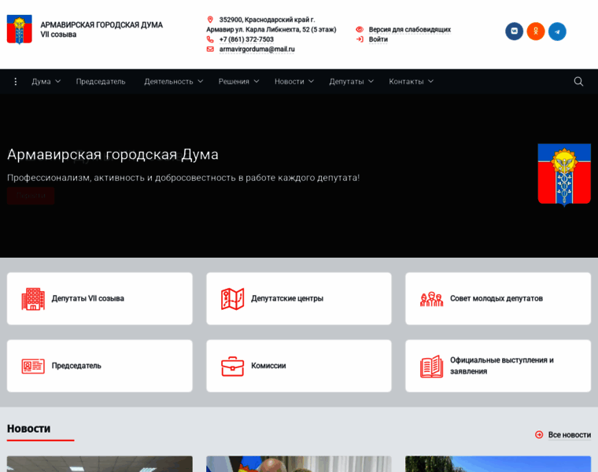Click the Все новости link
This screenshot has height=472, width=598.
click(x=568, y=434)
